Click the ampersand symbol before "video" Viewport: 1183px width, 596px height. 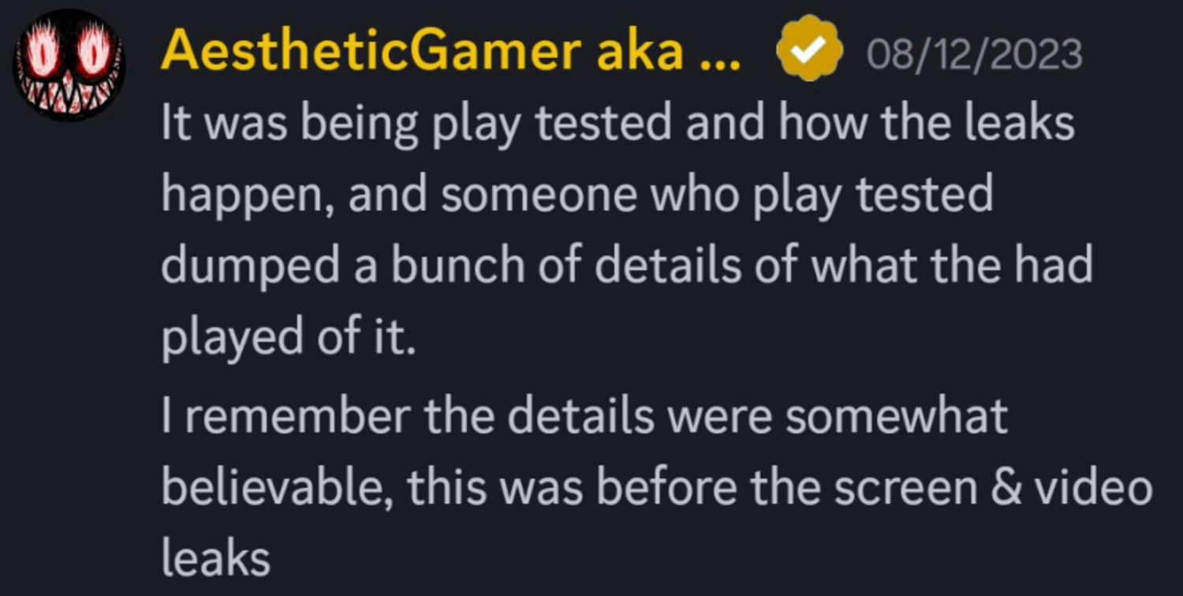tap(1008, 487)
